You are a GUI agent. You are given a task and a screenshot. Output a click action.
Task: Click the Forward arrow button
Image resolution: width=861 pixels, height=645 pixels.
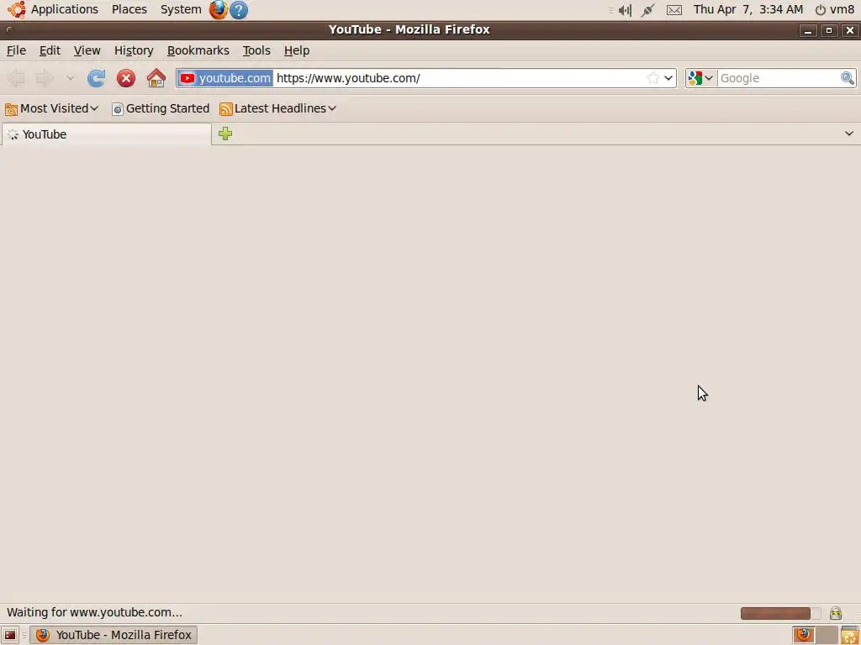45,78
